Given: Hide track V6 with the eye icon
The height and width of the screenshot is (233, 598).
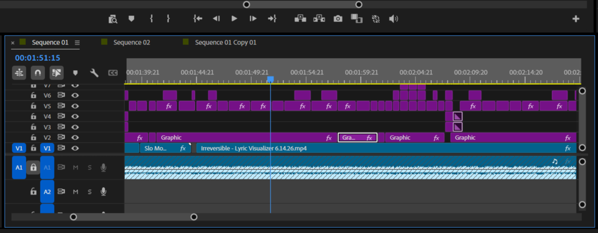Looking at the screenshot, I should tap(75, 95).
